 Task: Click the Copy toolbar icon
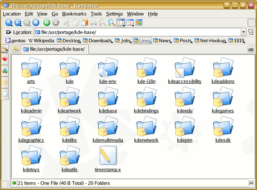75,23
